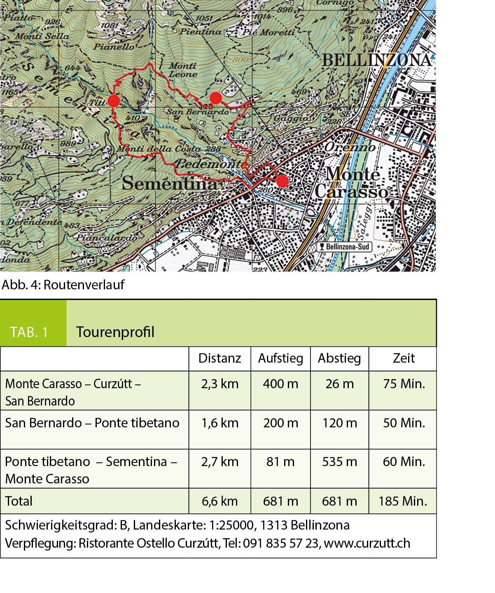Click the Total row label
The width and height of the screenshot is (495, 593).
(19, 501)
